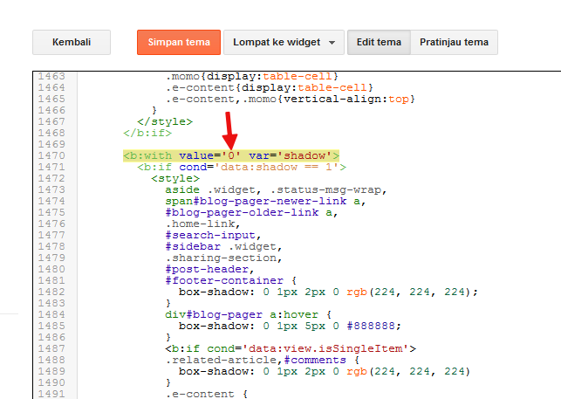The width and height of the screenshot is (561, 399).
Task: Click the .related-article,#comments line
Action: (263, 360)
